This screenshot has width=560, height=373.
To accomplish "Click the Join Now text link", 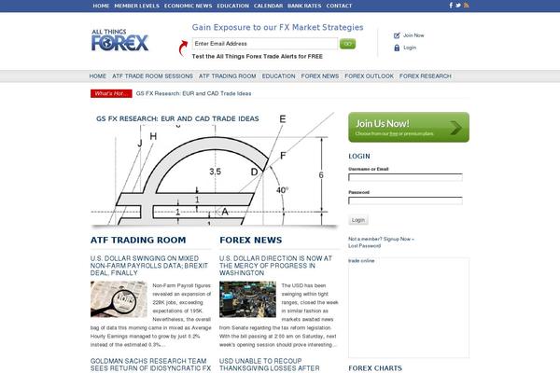I will [x=413, y=35].
